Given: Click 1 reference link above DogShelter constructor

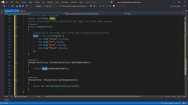Looking at the screenshot, I should (32, 24).
